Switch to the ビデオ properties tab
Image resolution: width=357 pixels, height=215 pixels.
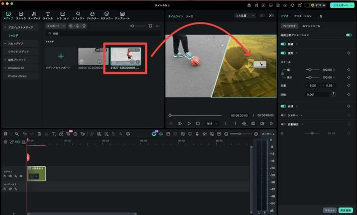[x=285, y=16]
